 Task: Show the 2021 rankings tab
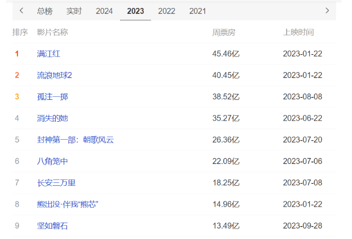(198, 11)
